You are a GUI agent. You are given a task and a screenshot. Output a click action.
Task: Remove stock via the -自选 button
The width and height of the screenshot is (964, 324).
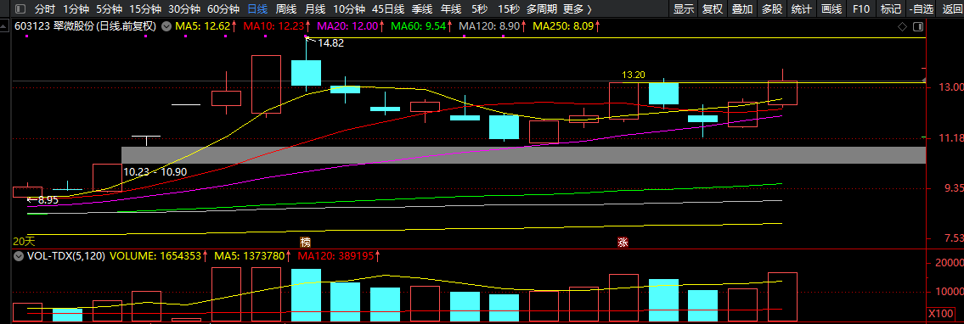click(921, 9)
